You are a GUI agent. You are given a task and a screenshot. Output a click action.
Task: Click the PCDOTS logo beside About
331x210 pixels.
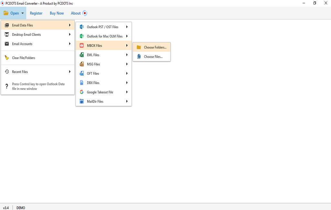85,13
